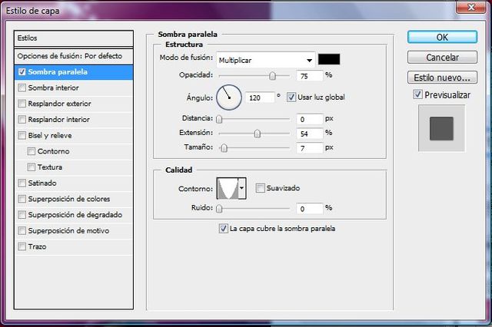Viewport: 492px width, 327px height.
Task: Click the Ruido slider handle
Action: tap(219, 209)
